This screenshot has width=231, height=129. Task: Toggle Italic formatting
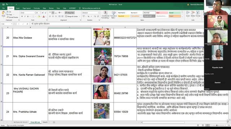pos(25,16)
